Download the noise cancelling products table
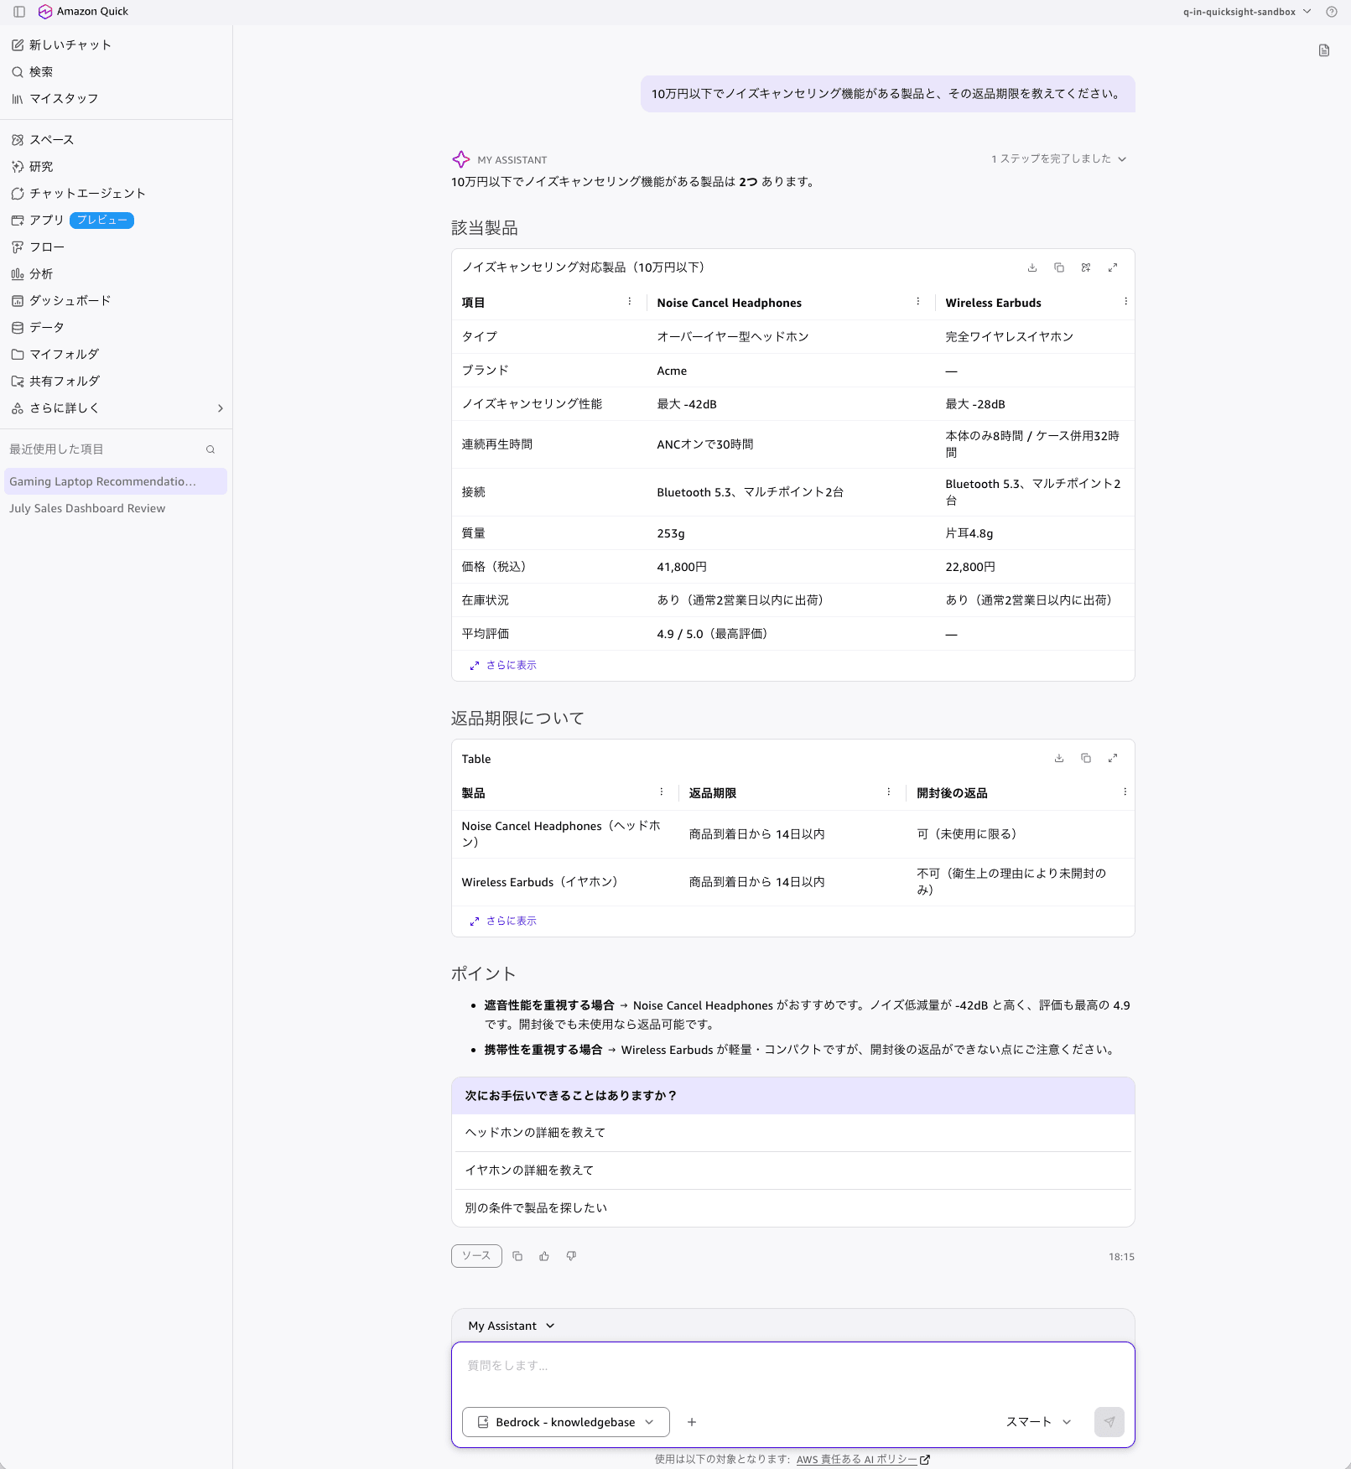1351x1469 pixels. point(1032,267)
